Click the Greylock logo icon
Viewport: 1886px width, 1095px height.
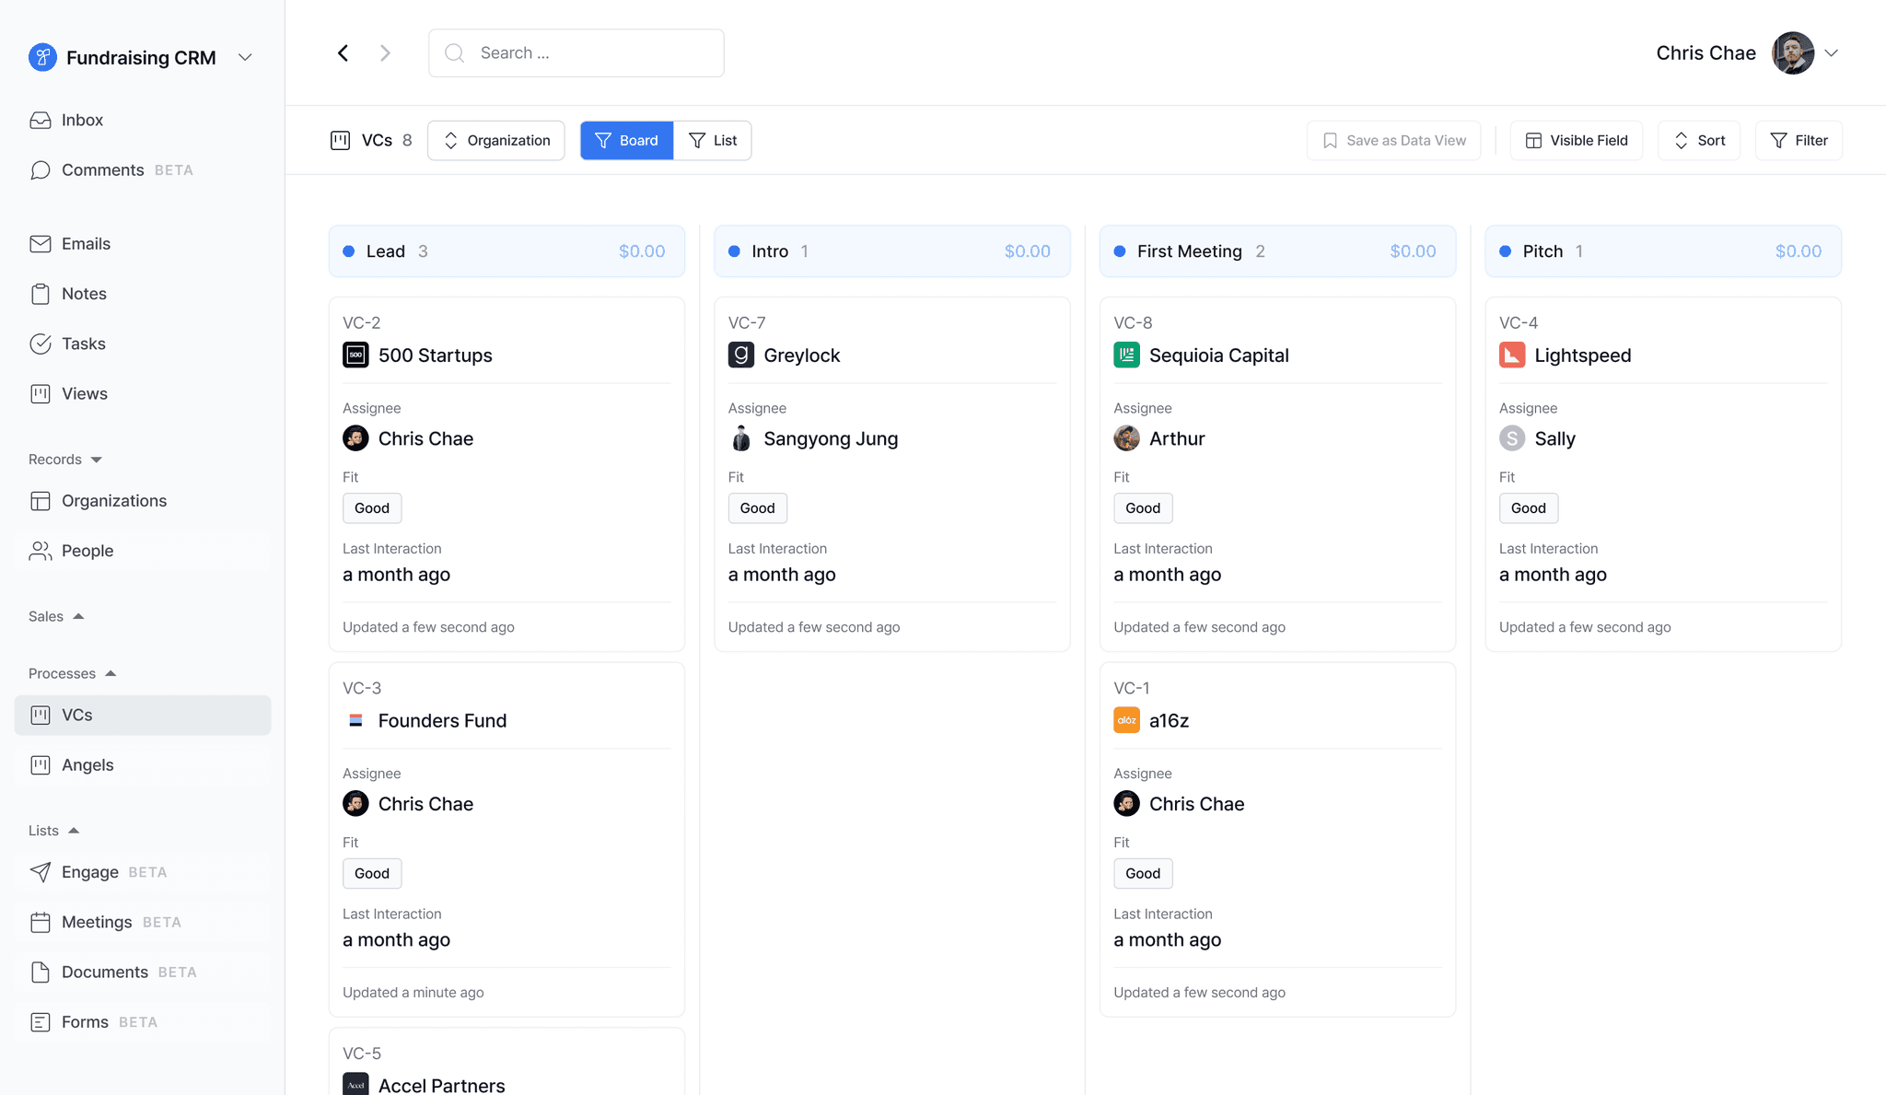(741, 355)
